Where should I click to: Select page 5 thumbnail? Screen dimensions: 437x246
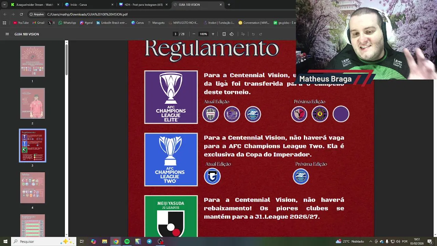pos(32,225)
